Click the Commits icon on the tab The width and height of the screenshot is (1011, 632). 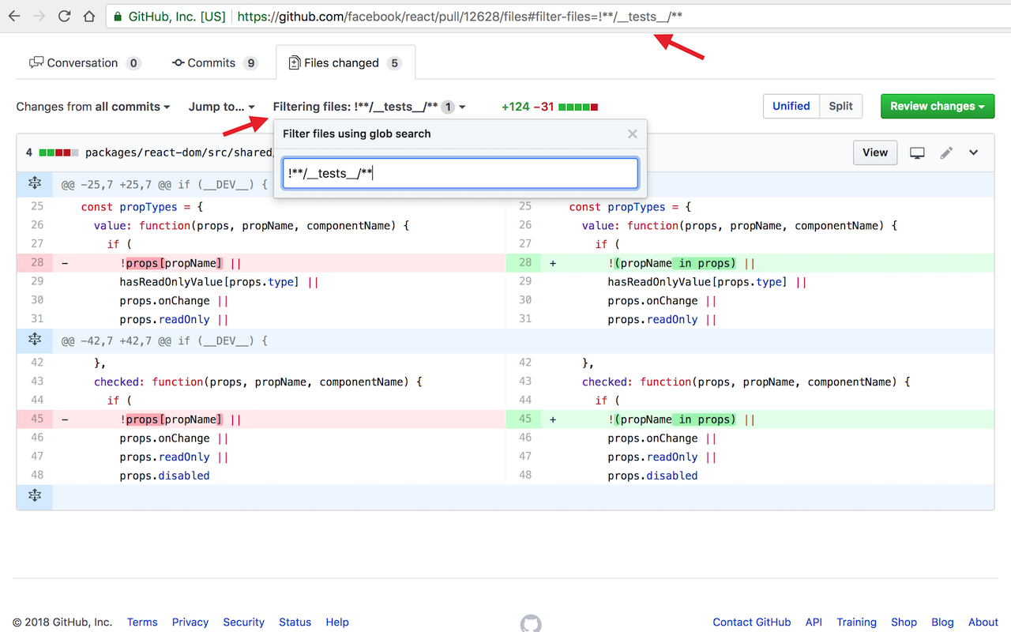(179, 63)
